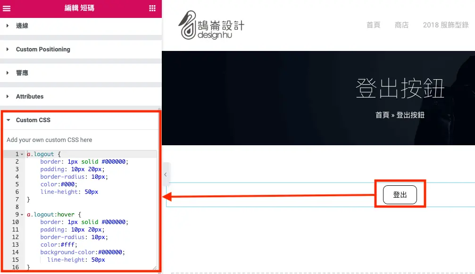Expand the 邊線 section
475x274 pixels.
coord(81,26)
